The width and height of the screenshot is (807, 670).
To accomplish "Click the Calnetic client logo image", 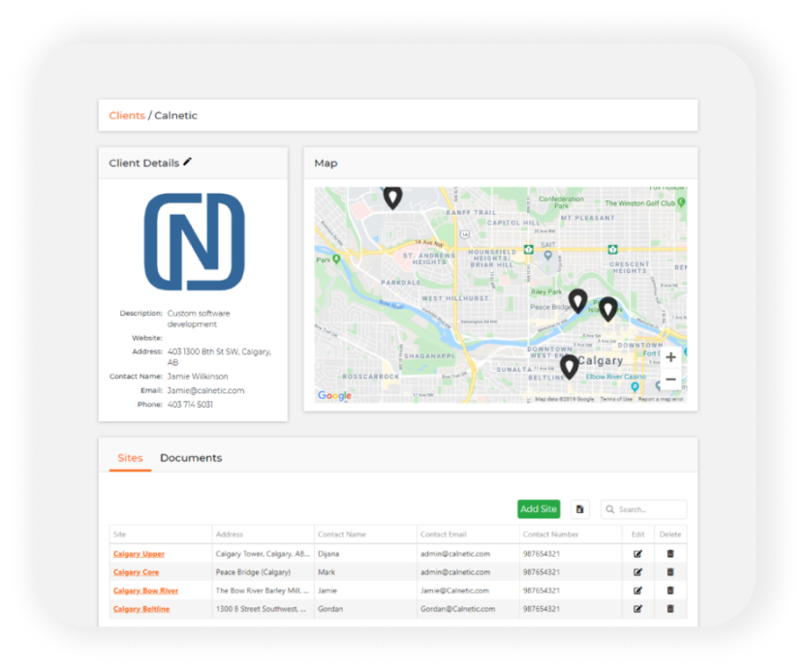I will (x=194, y=242).
